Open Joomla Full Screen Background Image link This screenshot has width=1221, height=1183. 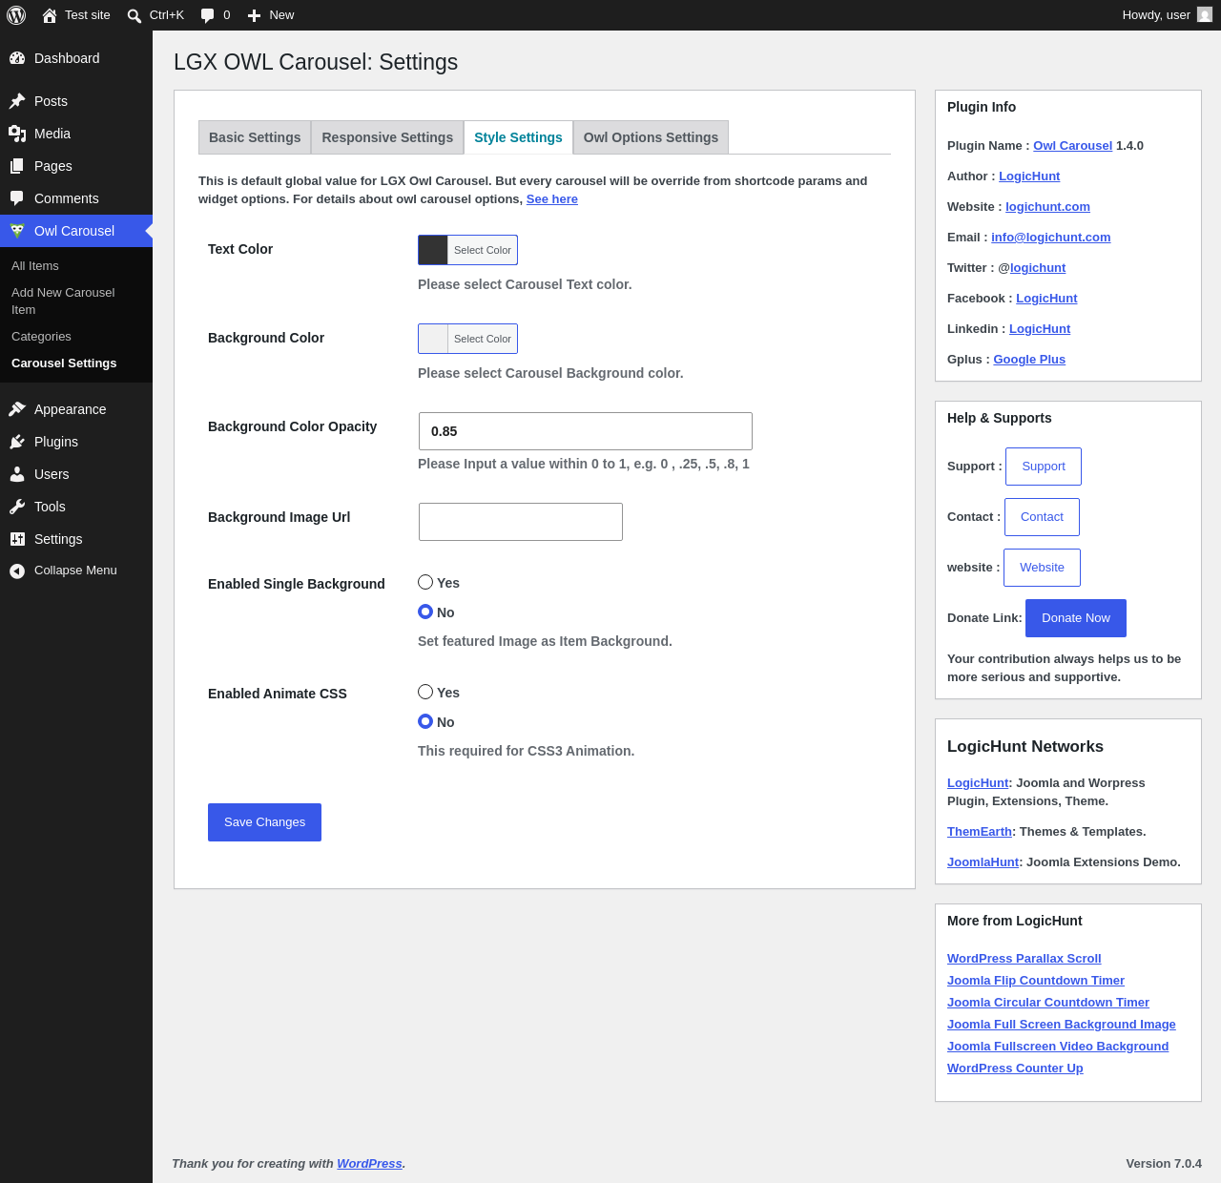[x=1062, y=1025]
